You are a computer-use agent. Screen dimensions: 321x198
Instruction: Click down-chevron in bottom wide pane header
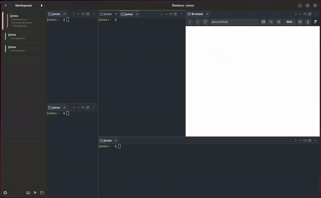pos(300,140)
